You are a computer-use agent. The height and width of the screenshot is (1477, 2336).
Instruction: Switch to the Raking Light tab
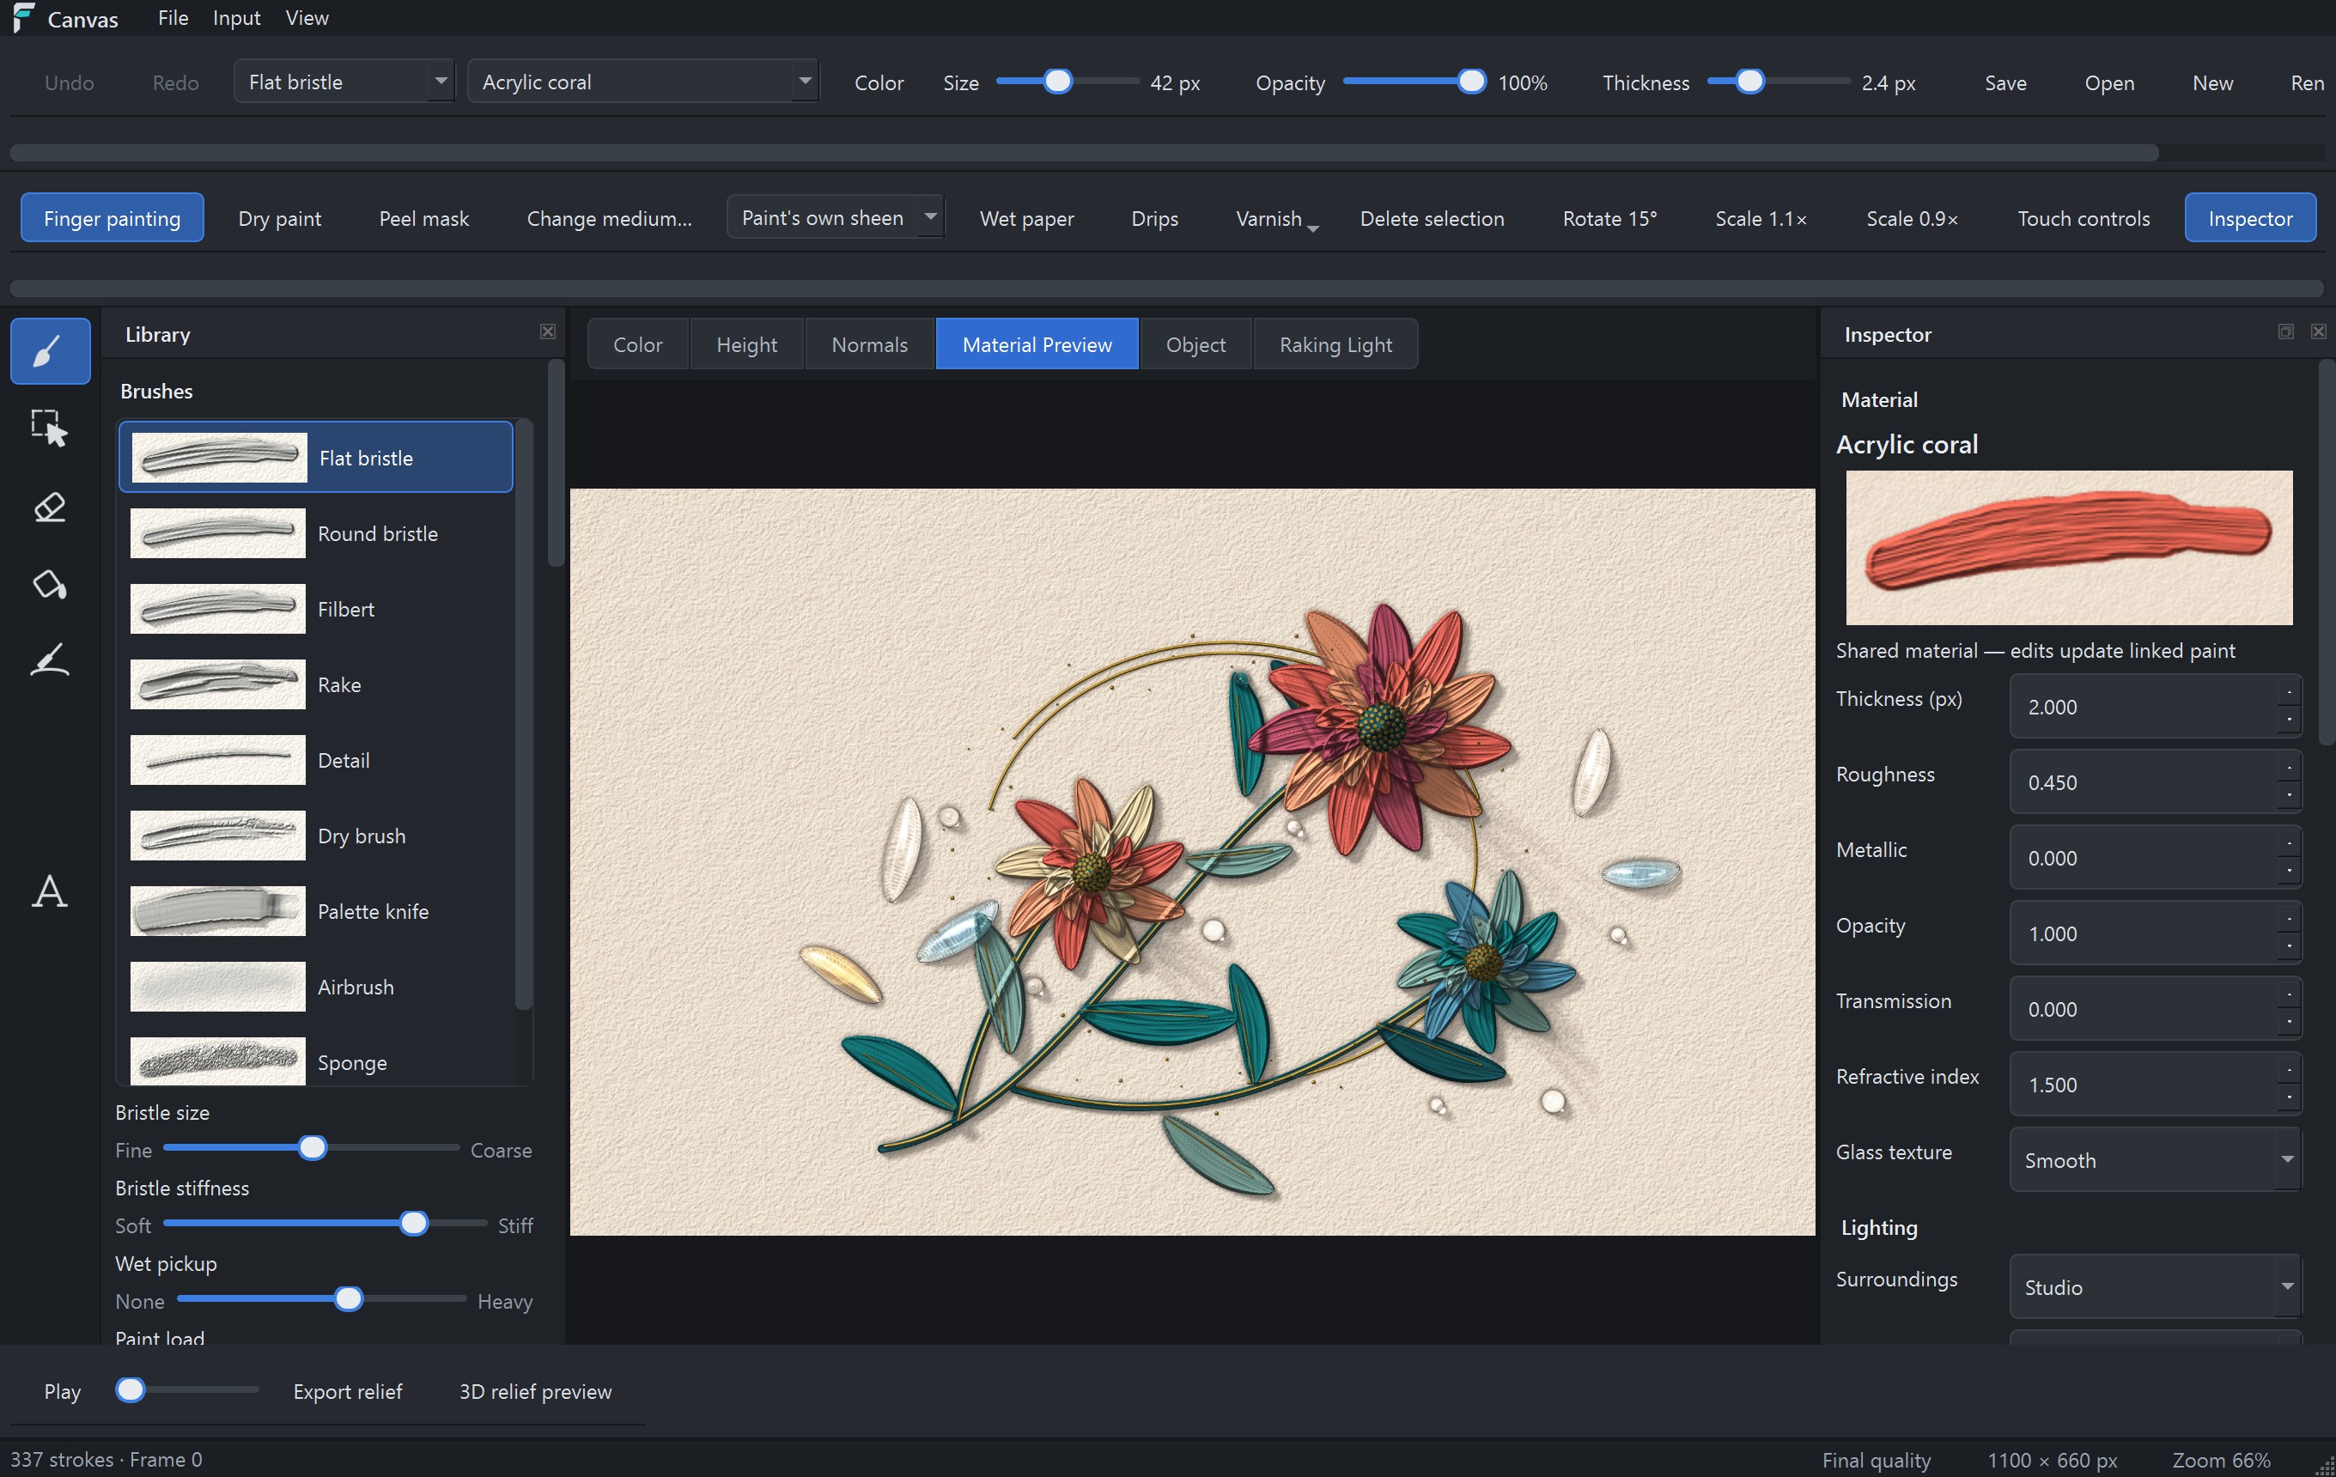[1335, 344]
